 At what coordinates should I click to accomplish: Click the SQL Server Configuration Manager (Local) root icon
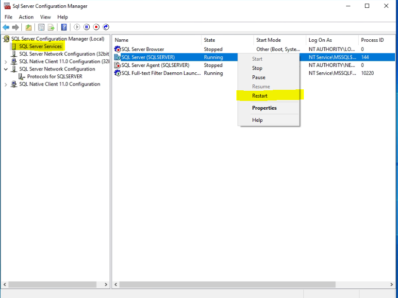pos(6,39)
